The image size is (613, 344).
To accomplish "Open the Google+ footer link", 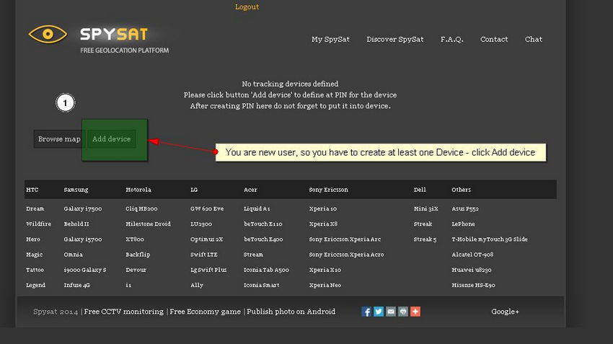I will [505, 312].
